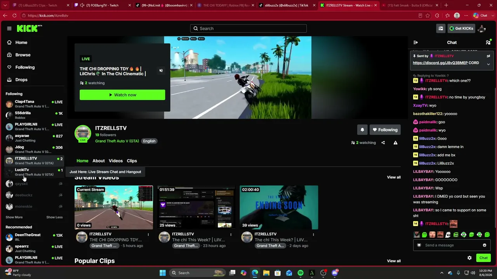Open the treasure chest rewards icon
This screenshot has height=279, width=497.
coord(441,28)
